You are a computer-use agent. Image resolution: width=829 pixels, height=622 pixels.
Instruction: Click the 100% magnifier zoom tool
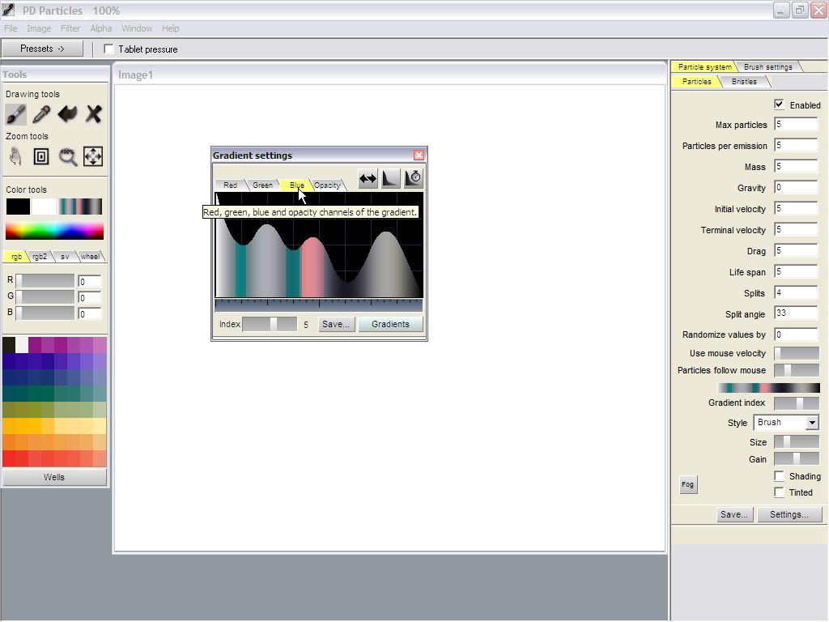point(67,156)
